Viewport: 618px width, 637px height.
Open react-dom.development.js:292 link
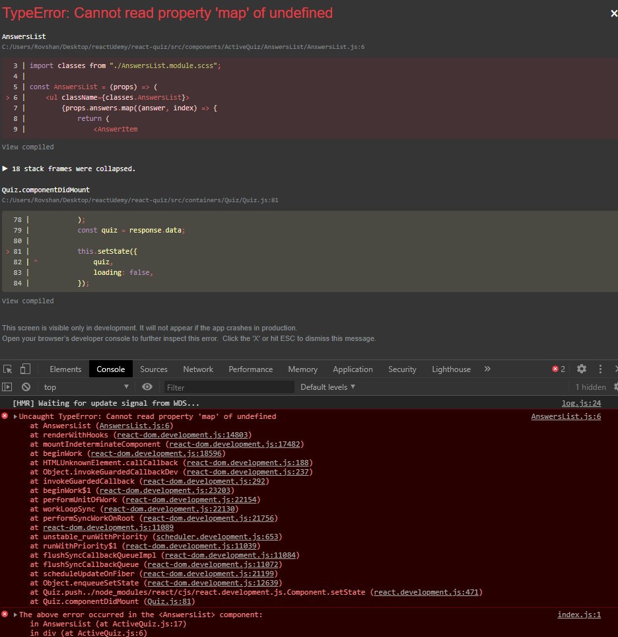[x=204, y=482]
